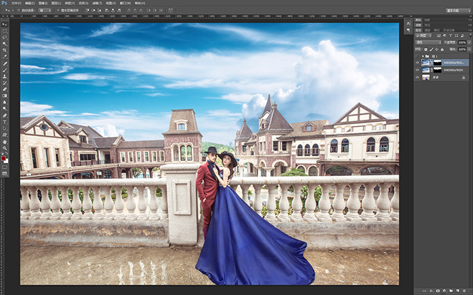473x295 pixels.
Task: Click the layer opacity value field
Action: point(462,42)
